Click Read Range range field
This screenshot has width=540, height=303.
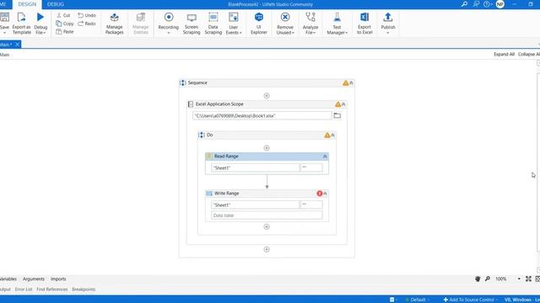311,167
